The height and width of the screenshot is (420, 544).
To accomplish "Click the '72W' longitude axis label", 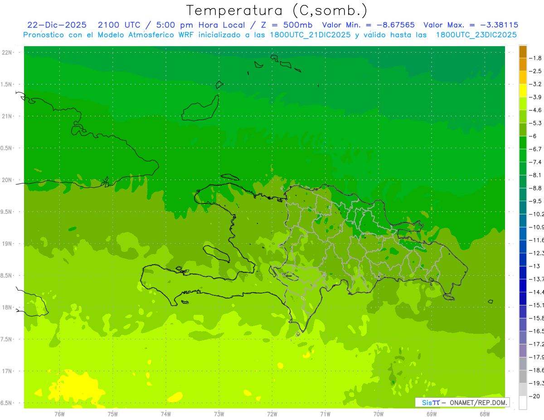I will [x=272, y=414].
